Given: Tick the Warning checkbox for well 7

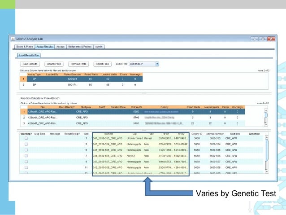Looking at the screenshot, I should pyautogui.click(x=26, y=155).
